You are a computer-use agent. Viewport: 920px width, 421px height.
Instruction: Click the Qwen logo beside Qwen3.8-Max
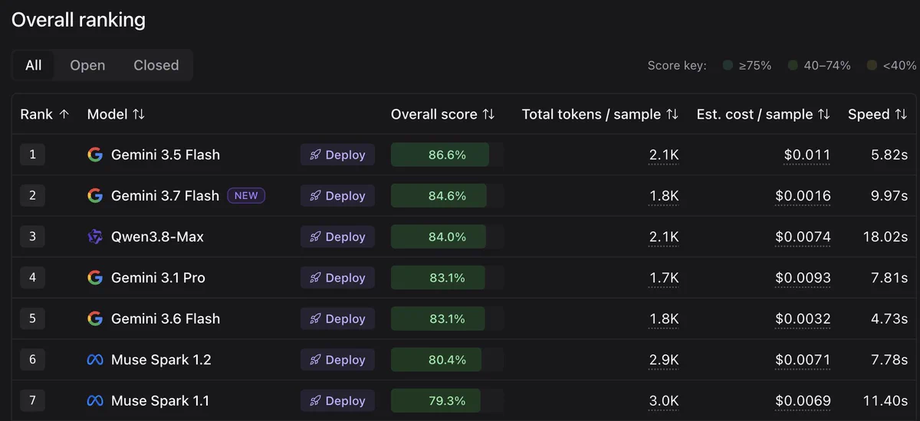[95, 237]
